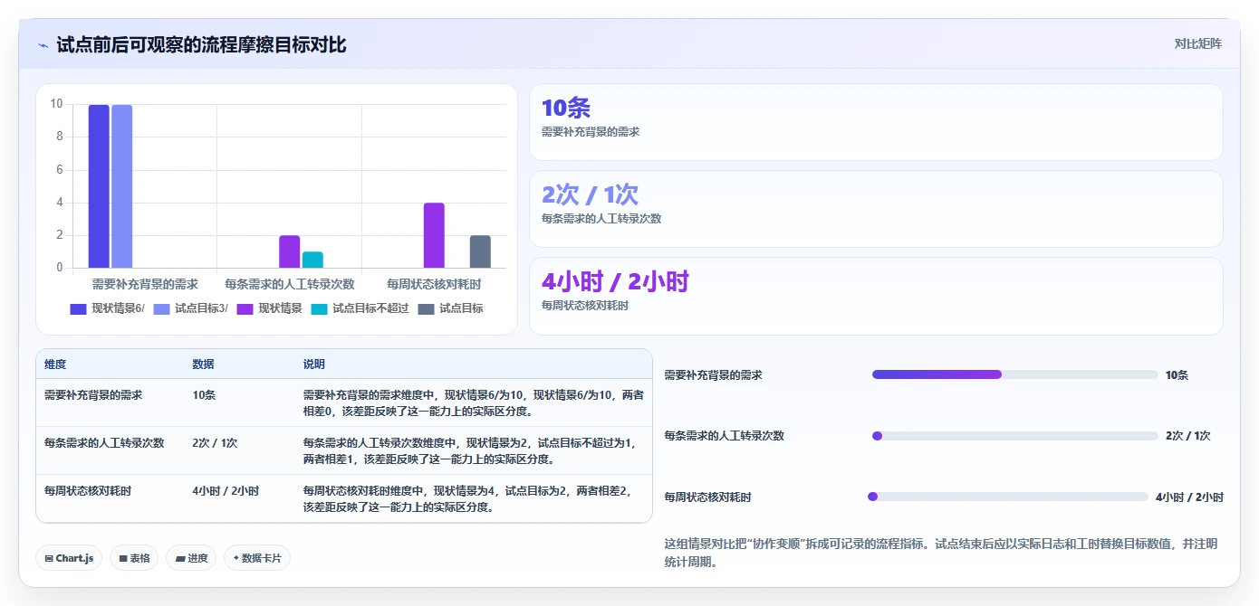Click the 表格 tag
This screenshot has width=1259, height=606.
[134, 558]
